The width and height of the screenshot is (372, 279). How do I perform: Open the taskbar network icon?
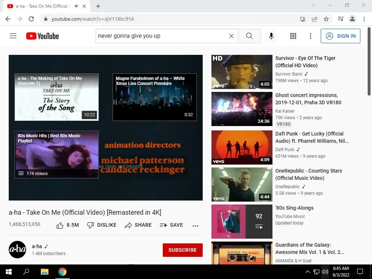[x=316, y=272]
